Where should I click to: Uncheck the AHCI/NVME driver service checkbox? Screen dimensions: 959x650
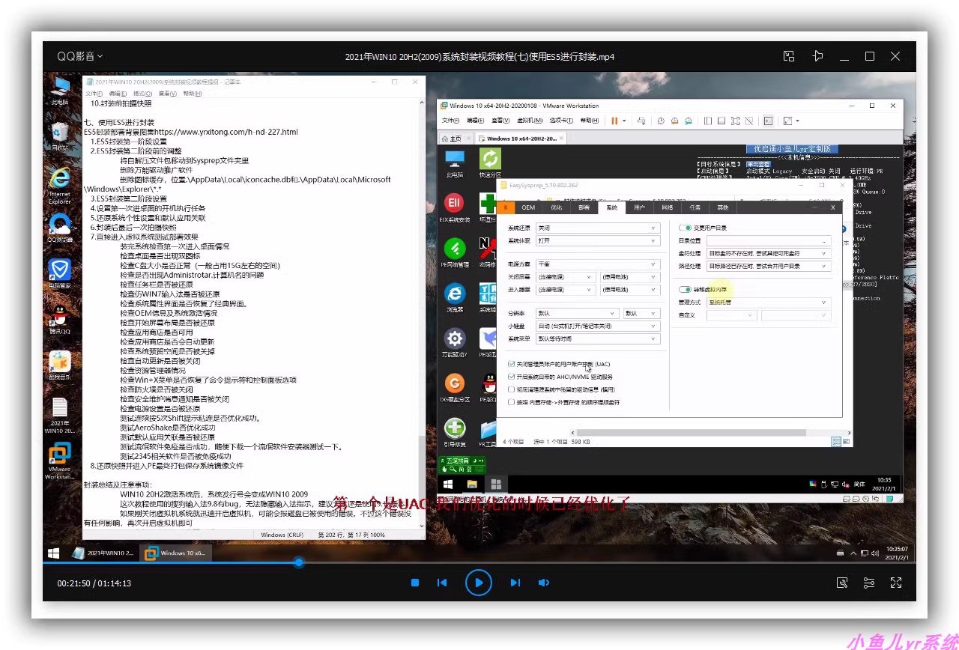511,377
